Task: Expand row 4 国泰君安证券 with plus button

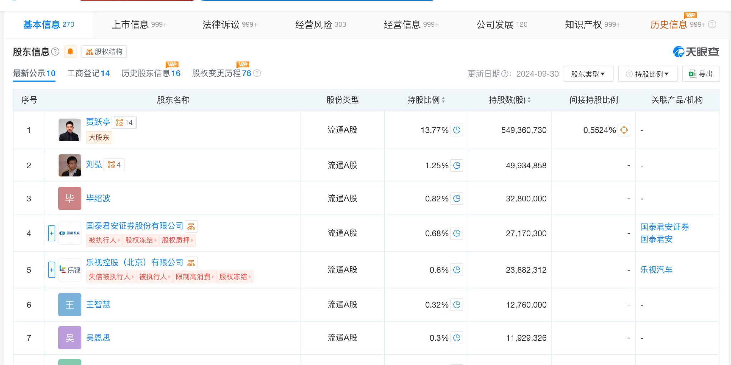Action: tap(52, 233)
